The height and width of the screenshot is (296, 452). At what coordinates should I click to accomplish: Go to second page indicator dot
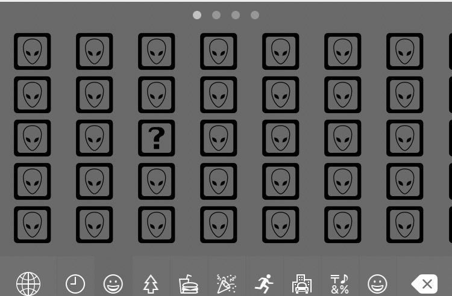pyautogui.click(x=216, y=15)
